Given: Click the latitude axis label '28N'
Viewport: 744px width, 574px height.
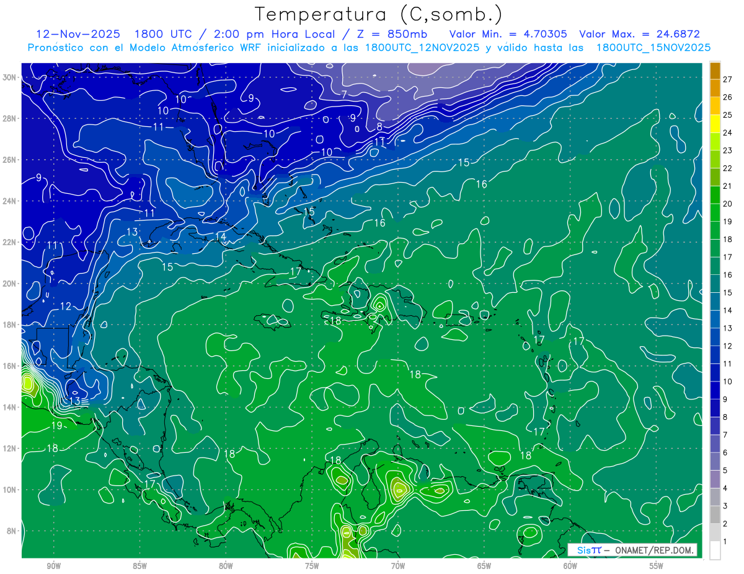Looking at the screenshot, I should (x=11, y=118).
